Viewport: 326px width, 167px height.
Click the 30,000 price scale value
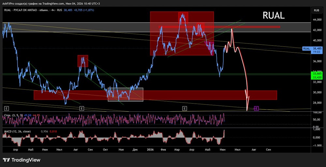point(317,92)
